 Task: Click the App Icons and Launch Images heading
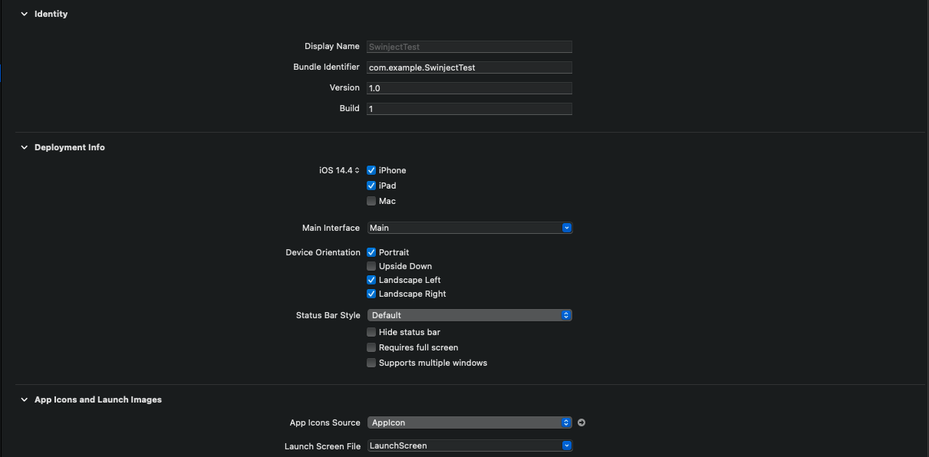[x=98, y=399]
